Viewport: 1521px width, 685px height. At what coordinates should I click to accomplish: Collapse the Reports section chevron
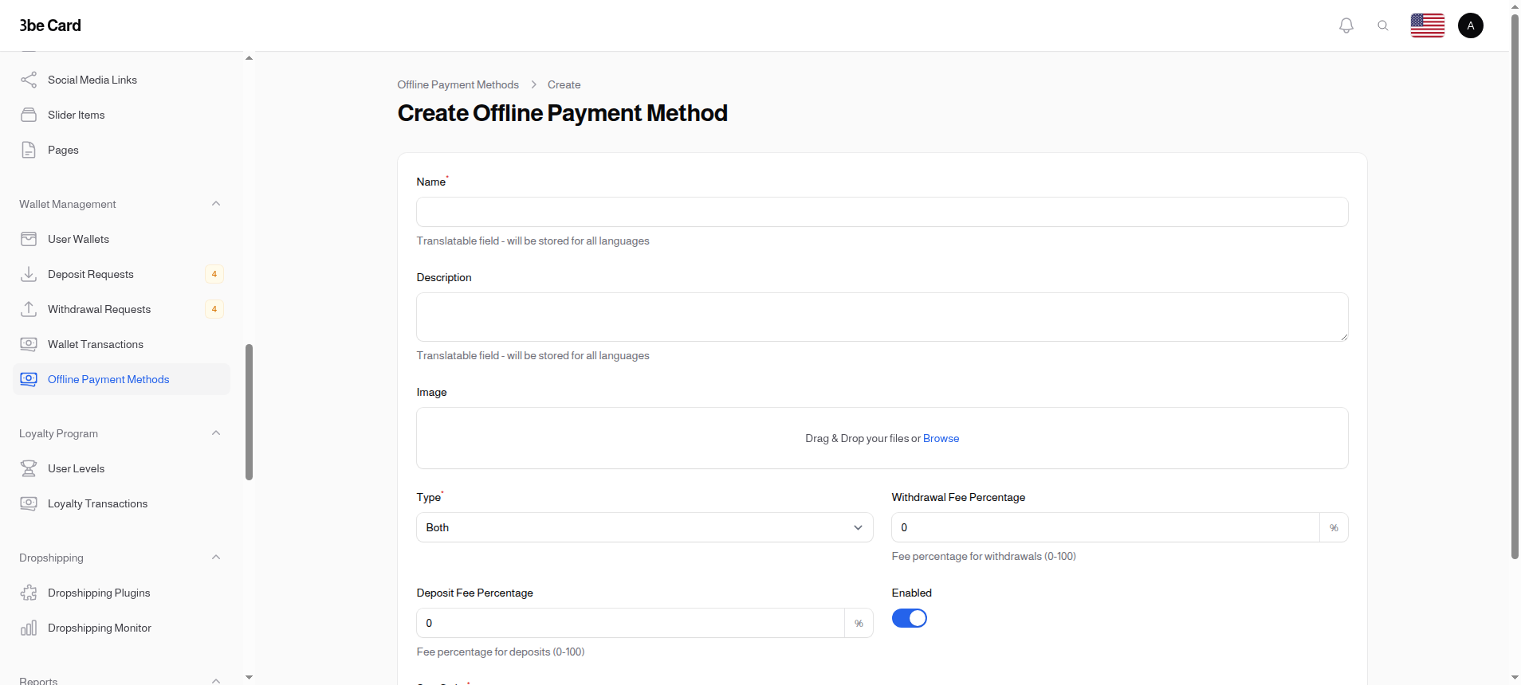coord(216,680)
